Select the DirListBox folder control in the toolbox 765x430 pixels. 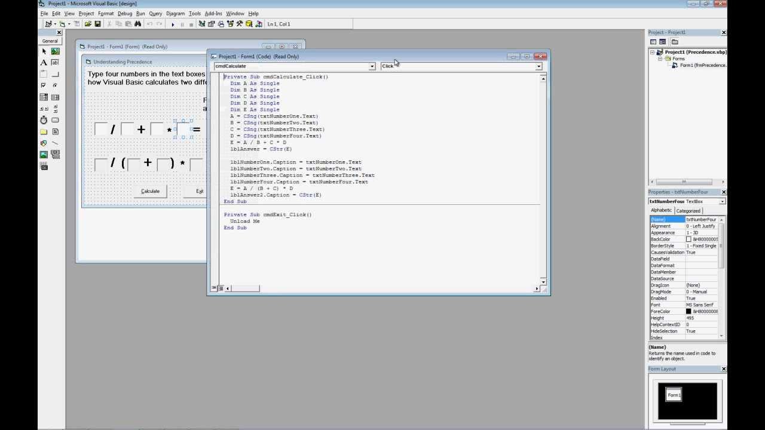tap(44, 131)
